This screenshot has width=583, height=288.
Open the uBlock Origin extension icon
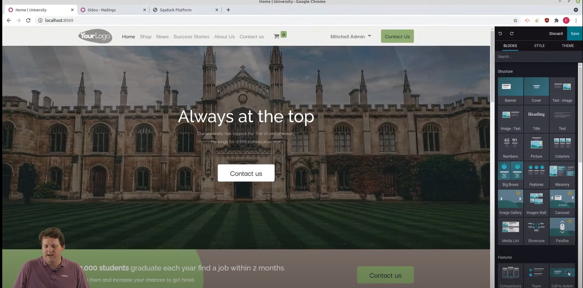click(547, 20)
